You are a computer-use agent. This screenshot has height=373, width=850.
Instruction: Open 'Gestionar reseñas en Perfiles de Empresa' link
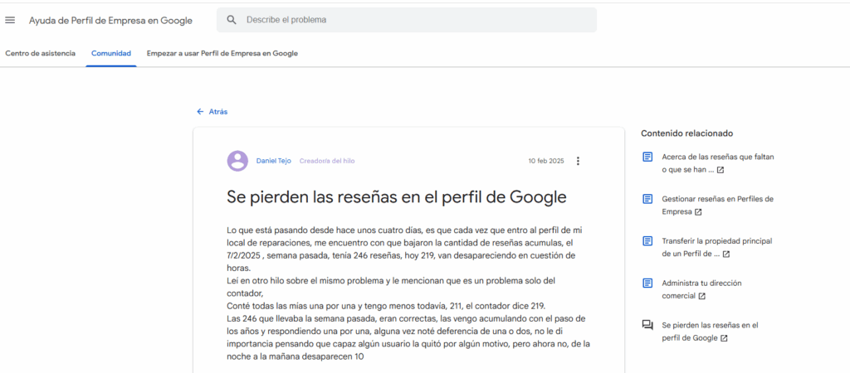[718, 206]
